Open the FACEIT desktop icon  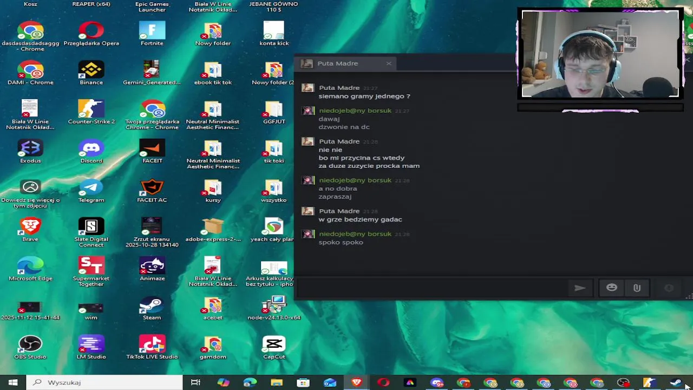[152, 151]
